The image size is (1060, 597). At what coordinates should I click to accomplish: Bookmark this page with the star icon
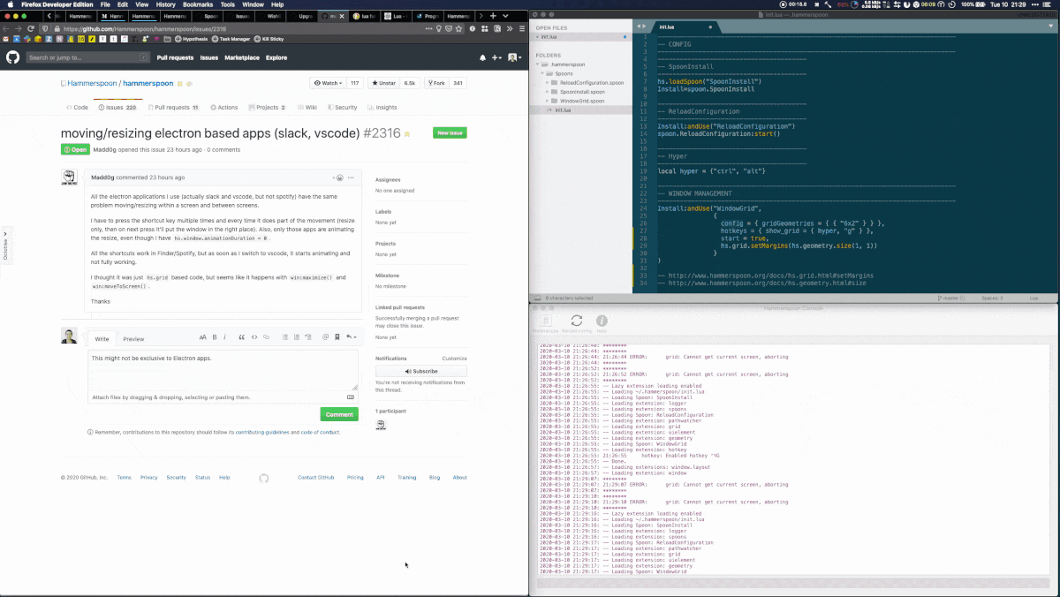(459, 28)
